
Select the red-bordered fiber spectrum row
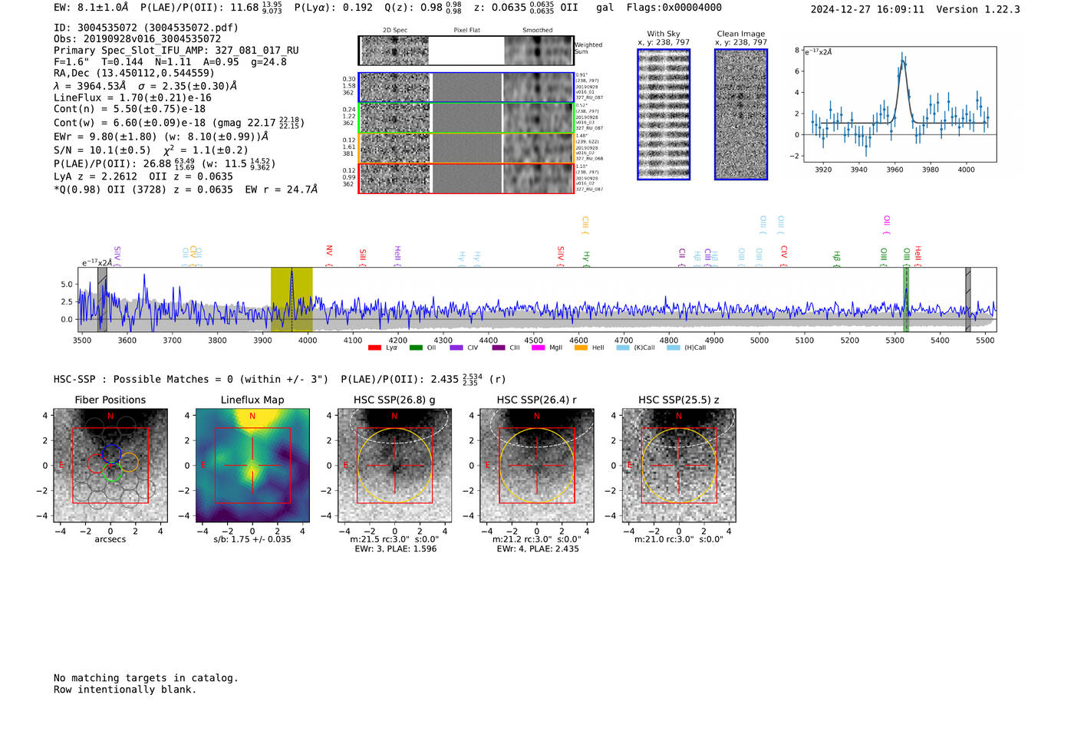466,179
